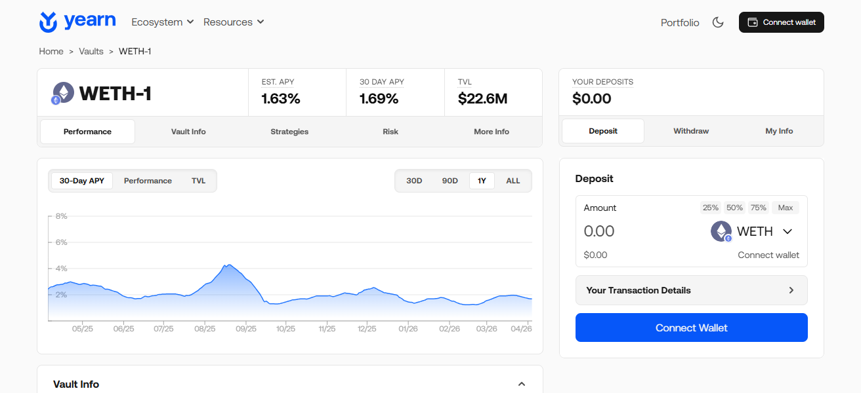Screen dimensions: 861x393
Task: Go to the Portfolio page
Action: click(679, 22)
